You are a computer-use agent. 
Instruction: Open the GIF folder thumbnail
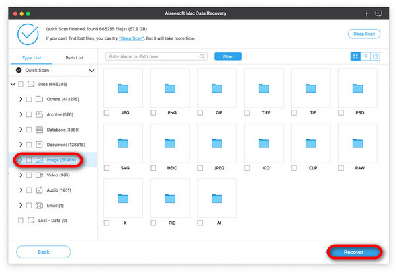coord(217,88)
